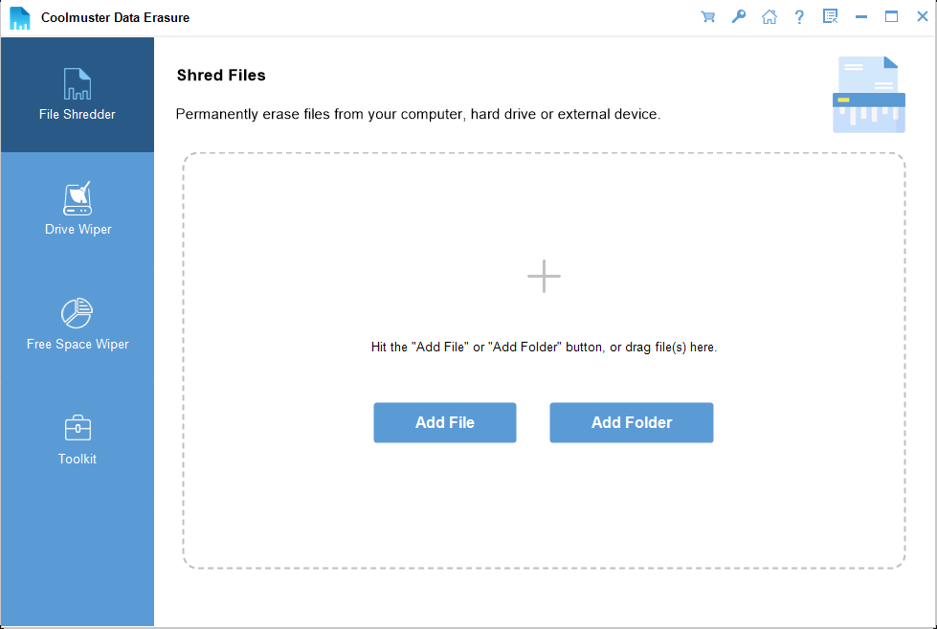This screenshot has height=629, width=937.
Task: Click the plus icon in drop area
Action: [544, 277]
